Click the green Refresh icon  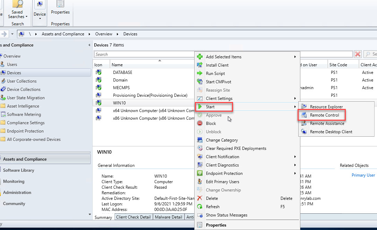pos(199,207)
